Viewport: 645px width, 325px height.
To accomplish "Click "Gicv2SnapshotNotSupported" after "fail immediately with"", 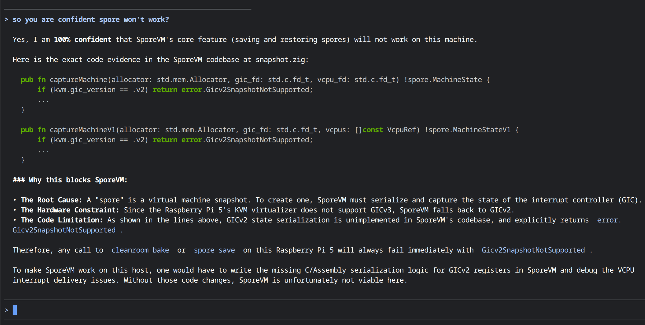I will (x=533, y=250).
